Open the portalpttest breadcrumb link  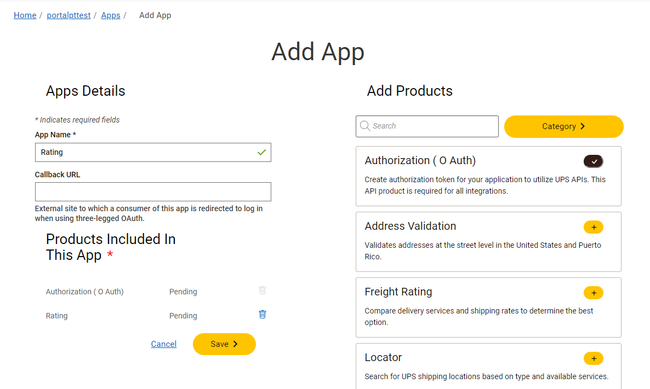click(x=69, y=15)
